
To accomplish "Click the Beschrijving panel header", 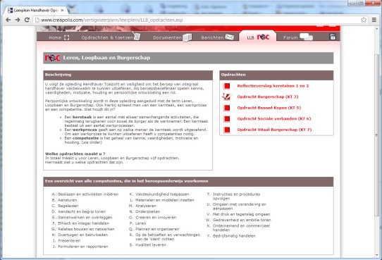I will click(x=128, y=75).
